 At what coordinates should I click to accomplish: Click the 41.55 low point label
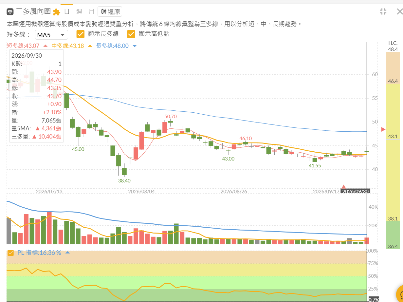315,166
